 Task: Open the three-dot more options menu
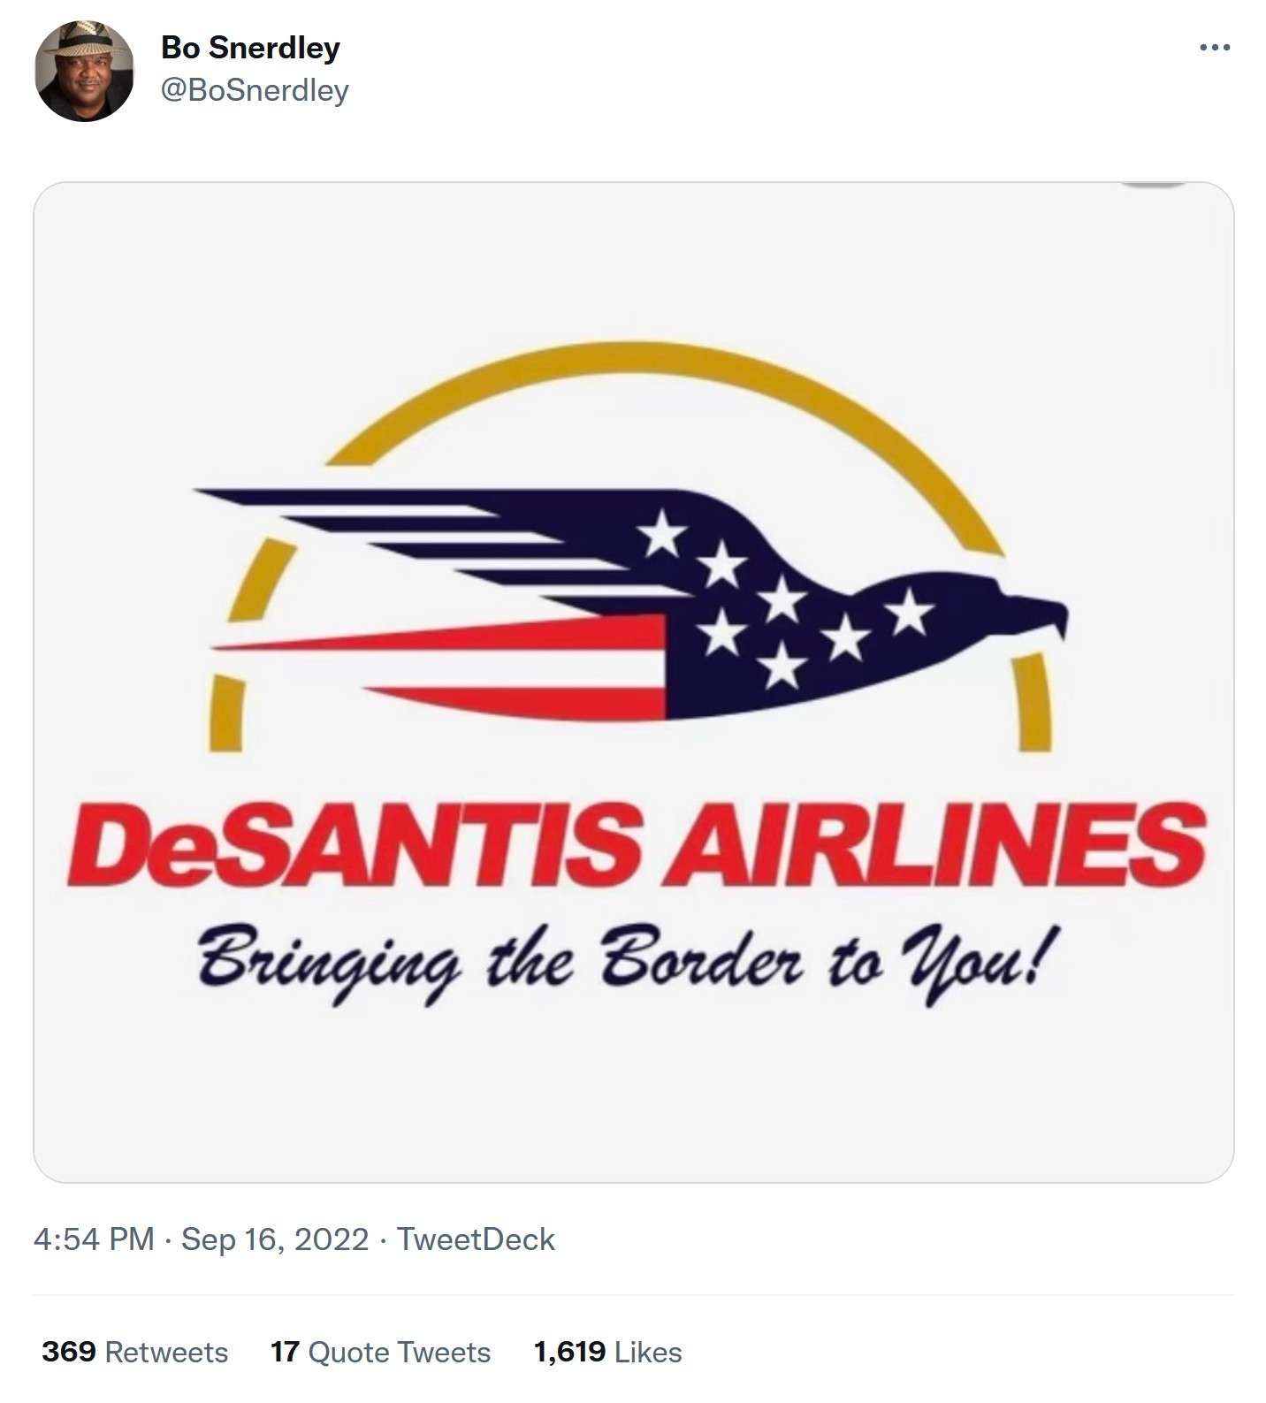pos(1215,48)
